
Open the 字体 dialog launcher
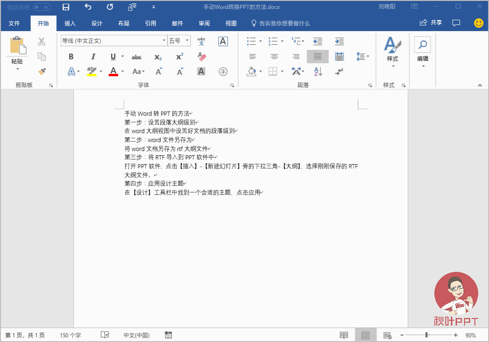tap(232, 85)
